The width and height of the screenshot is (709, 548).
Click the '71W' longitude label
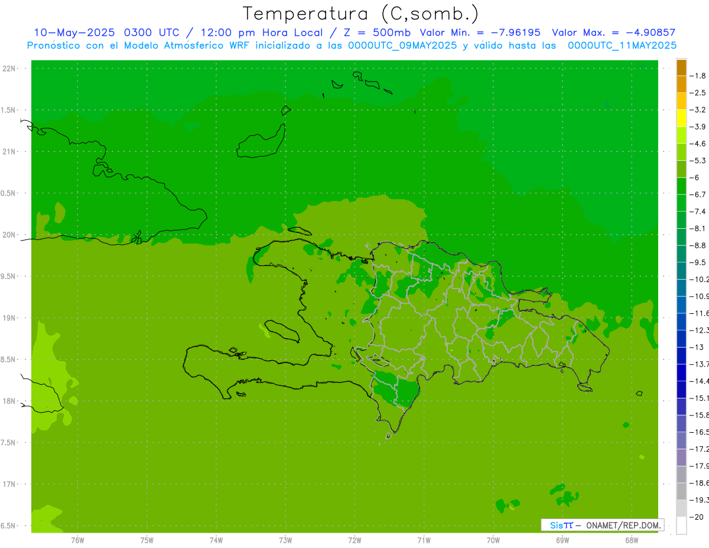(x=424, y=540)
